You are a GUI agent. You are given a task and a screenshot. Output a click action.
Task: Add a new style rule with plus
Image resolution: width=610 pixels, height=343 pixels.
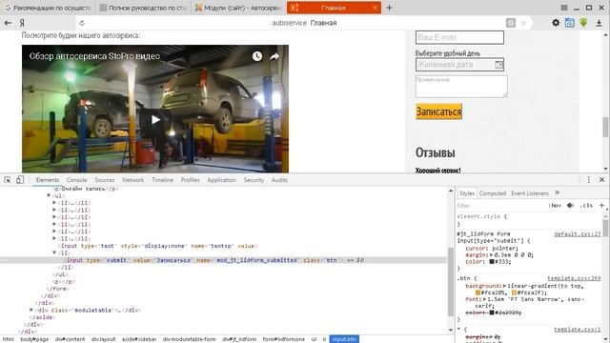pyautogui.click(x=601, y=206)
